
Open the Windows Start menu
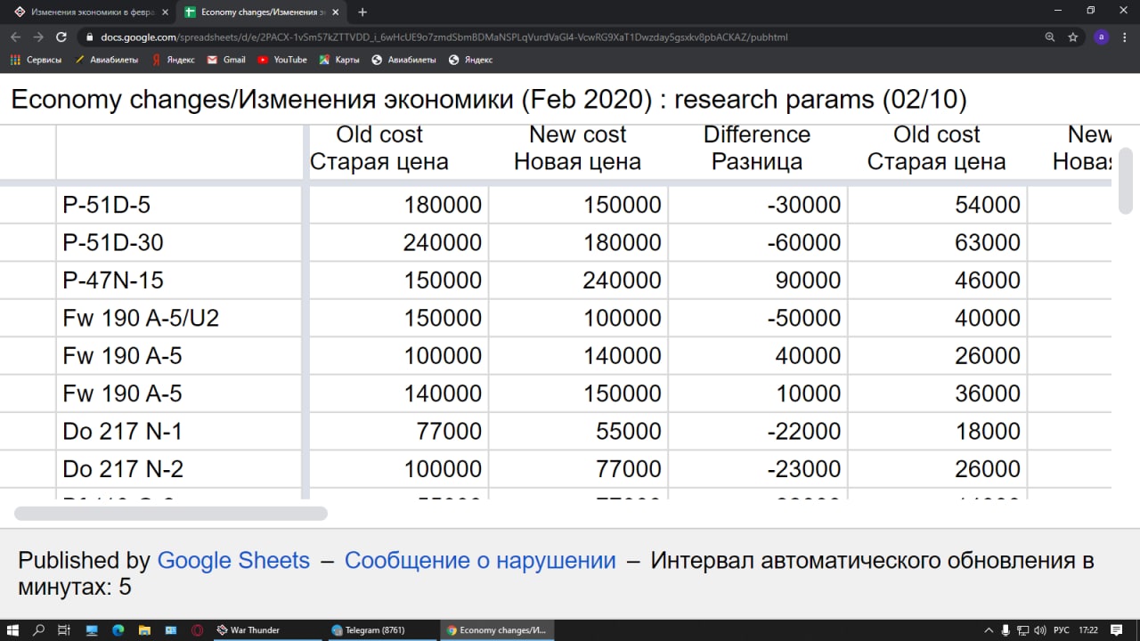pyautogui.click(x=12, y=629)
